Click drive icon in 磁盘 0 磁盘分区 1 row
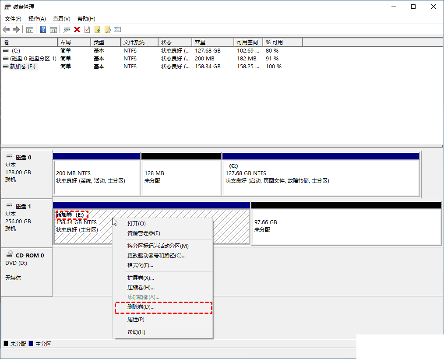Viewport: 444px width, 359px height. tap(6, 59)
